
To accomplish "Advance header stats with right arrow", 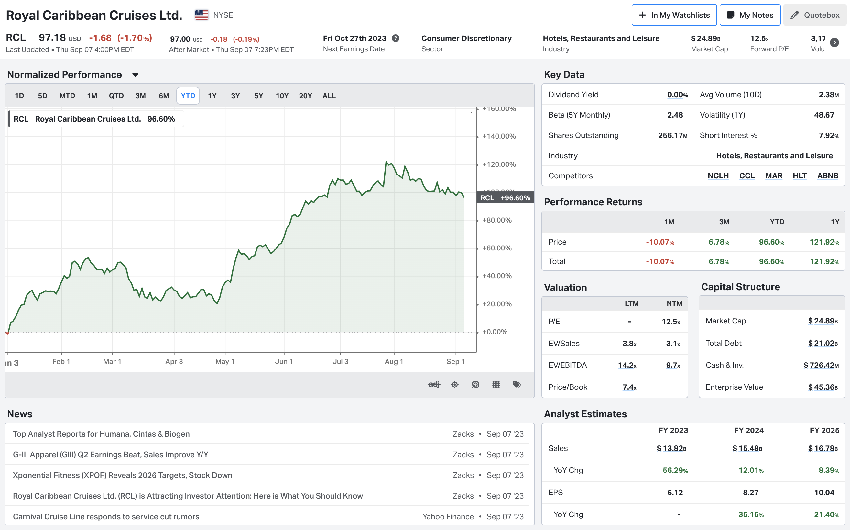I will click(x=834, y=42).
